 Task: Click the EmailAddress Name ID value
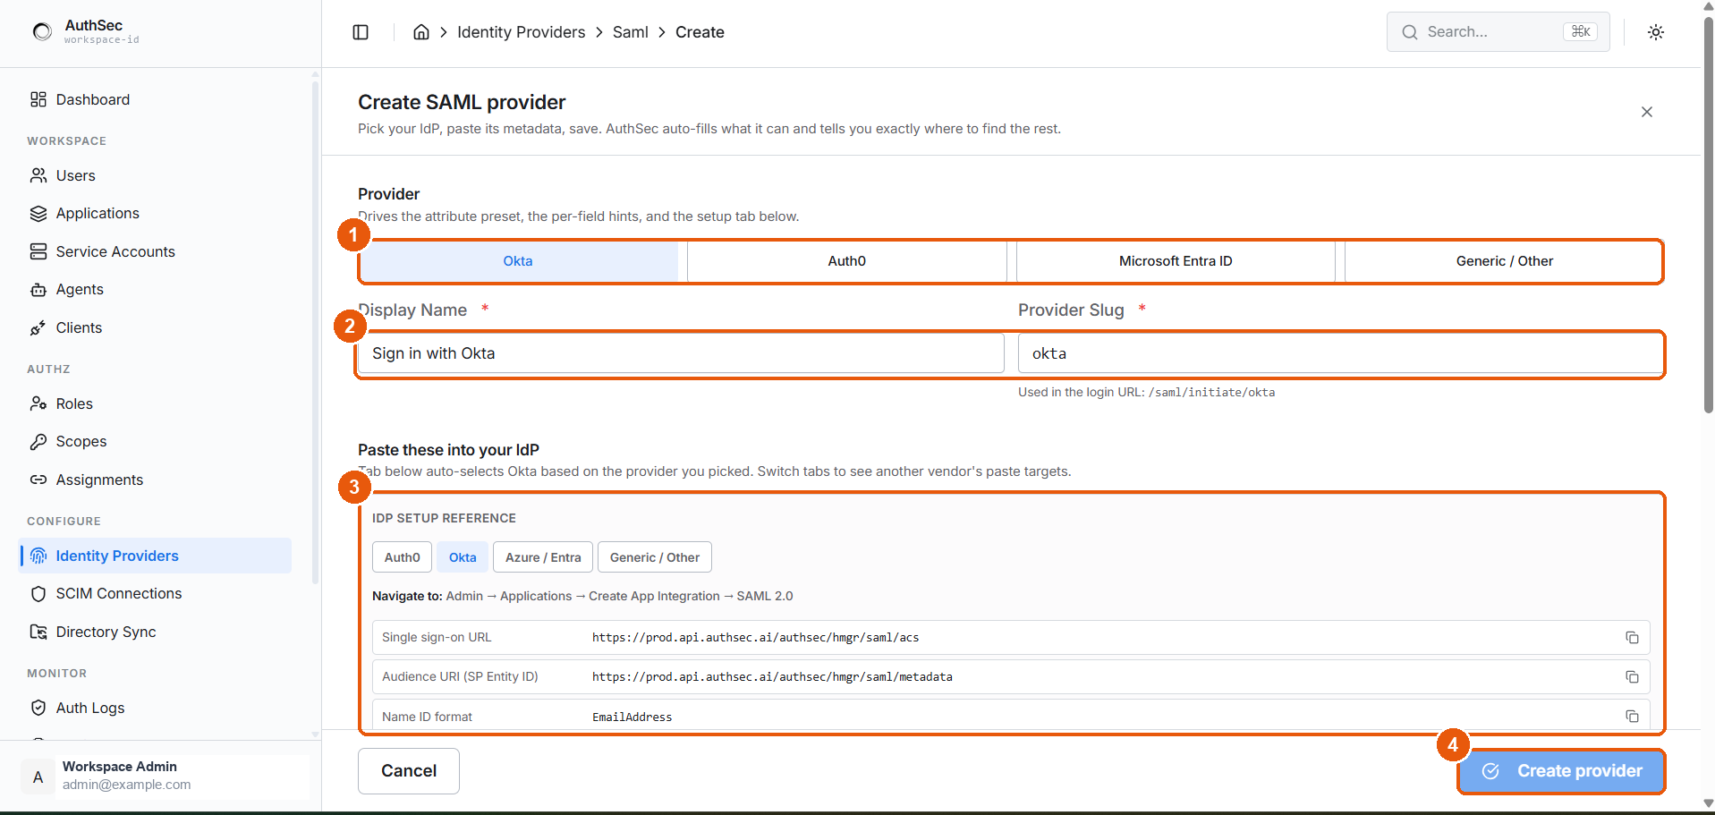[632, 717]
